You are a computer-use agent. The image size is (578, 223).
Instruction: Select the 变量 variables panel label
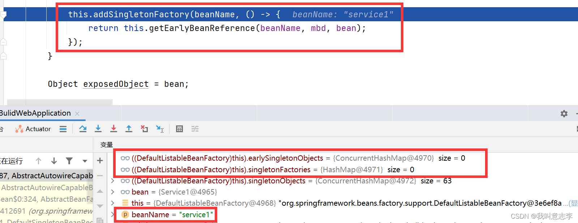107,144
